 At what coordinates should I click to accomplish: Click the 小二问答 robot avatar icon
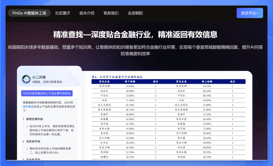(26, 79)
